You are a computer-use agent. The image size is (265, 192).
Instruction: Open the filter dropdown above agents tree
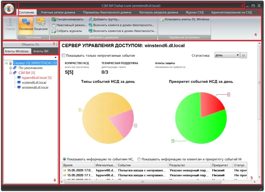56,58
